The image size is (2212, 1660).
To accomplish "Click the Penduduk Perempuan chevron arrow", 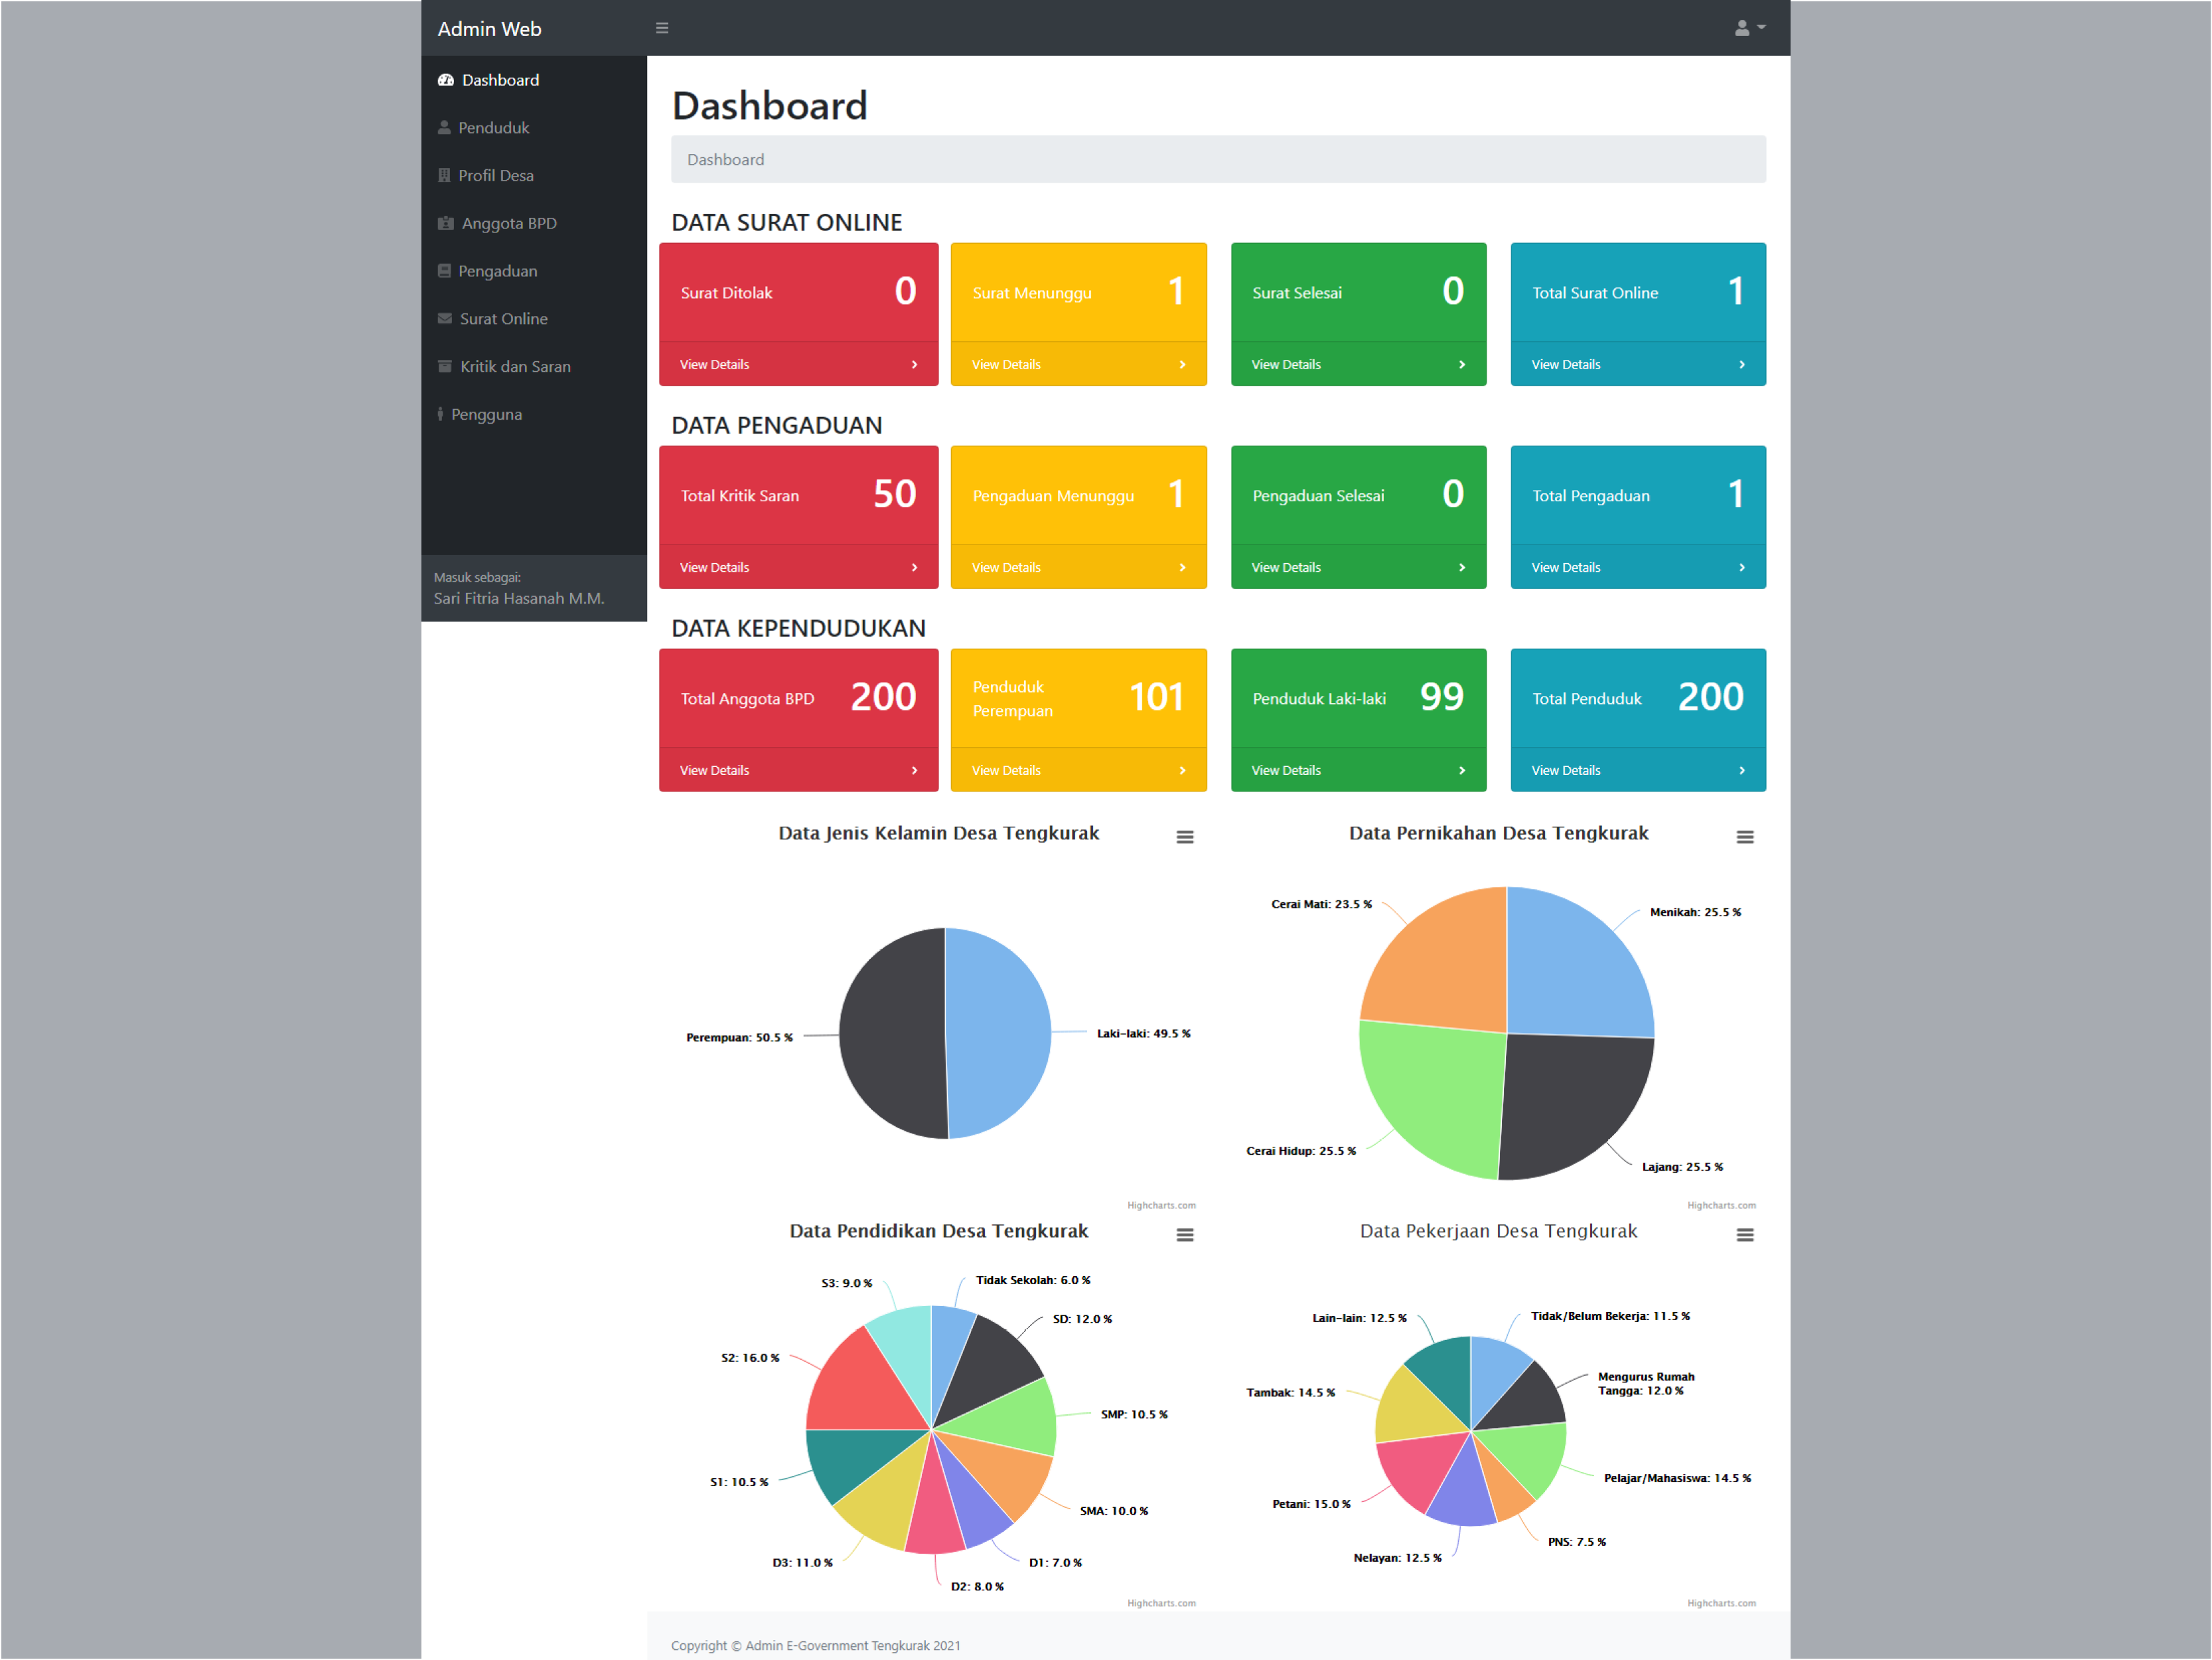I will (x=1183, y=772).
